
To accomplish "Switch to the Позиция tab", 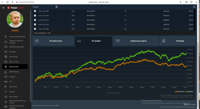I will click(x=177, y=41).
